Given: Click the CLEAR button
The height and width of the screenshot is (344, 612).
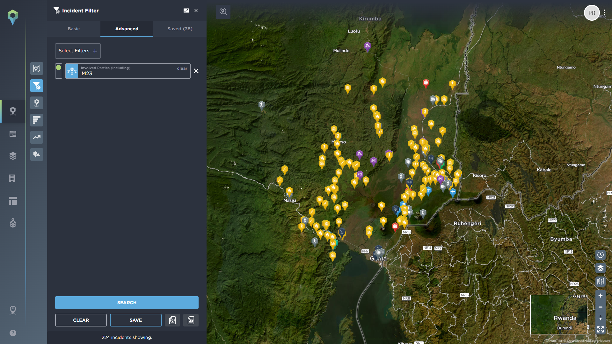Looking at the screenshot, I should pos(81,320).
